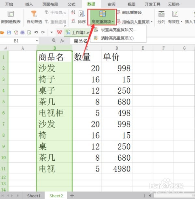Click the 分列 text-to-columns icon

click(x=162, y=17)
